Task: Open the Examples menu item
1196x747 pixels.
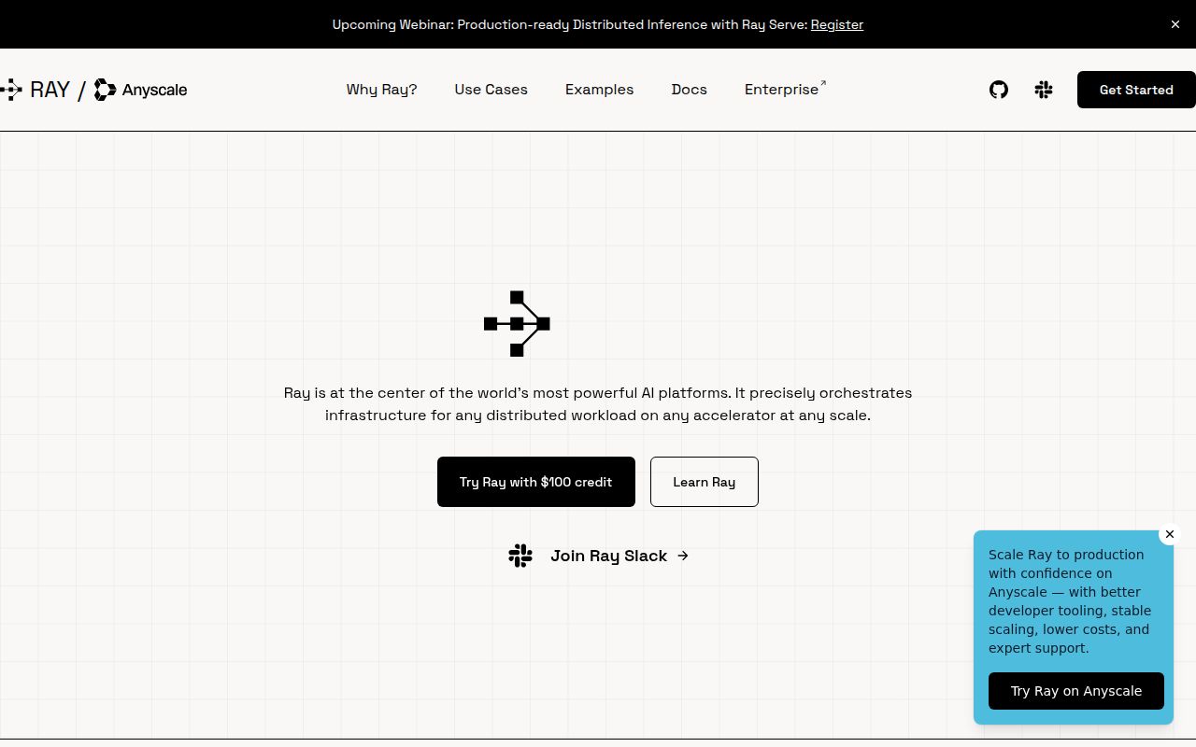Action: pos(599,90)
